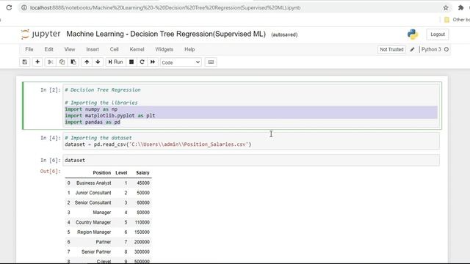470x264 pixels.
Task: Click the salary value 150000
Action: click(142, 232)
